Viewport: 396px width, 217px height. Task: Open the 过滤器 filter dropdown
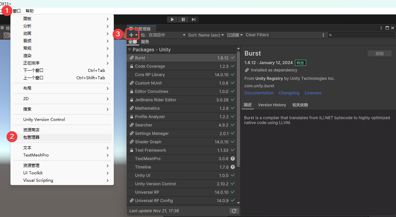click(234, 35)
